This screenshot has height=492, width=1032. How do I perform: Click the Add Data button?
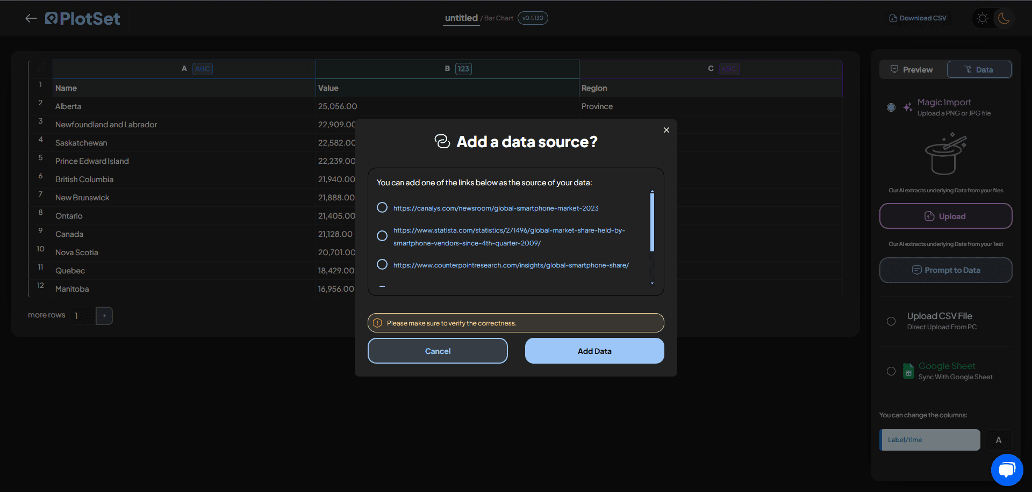[x=594, y=351]
